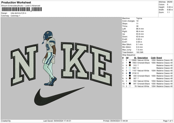This screenshot has height=123, width=174.
Task: Click the embroidered letter N in the preview
Action: pyautogui.click(x=24, y=65)
